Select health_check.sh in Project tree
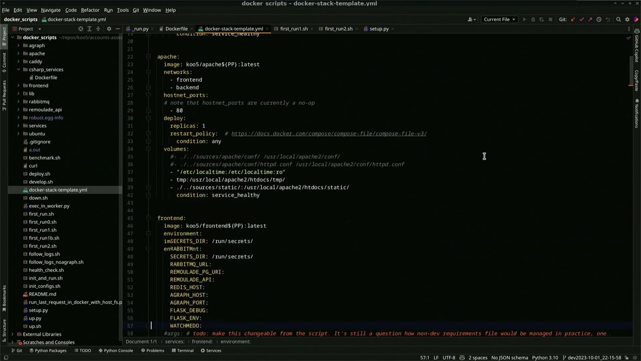Viewport: 641px width, 361px height. (46, 270)
